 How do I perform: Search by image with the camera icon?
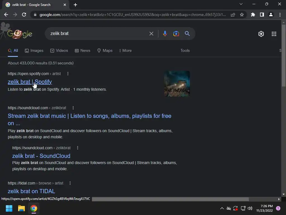[176, 34]
